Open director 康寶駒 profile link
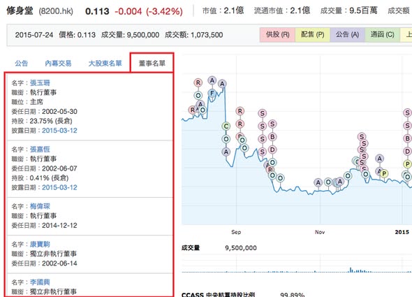The image size is (412, 297). coord(40,244)
